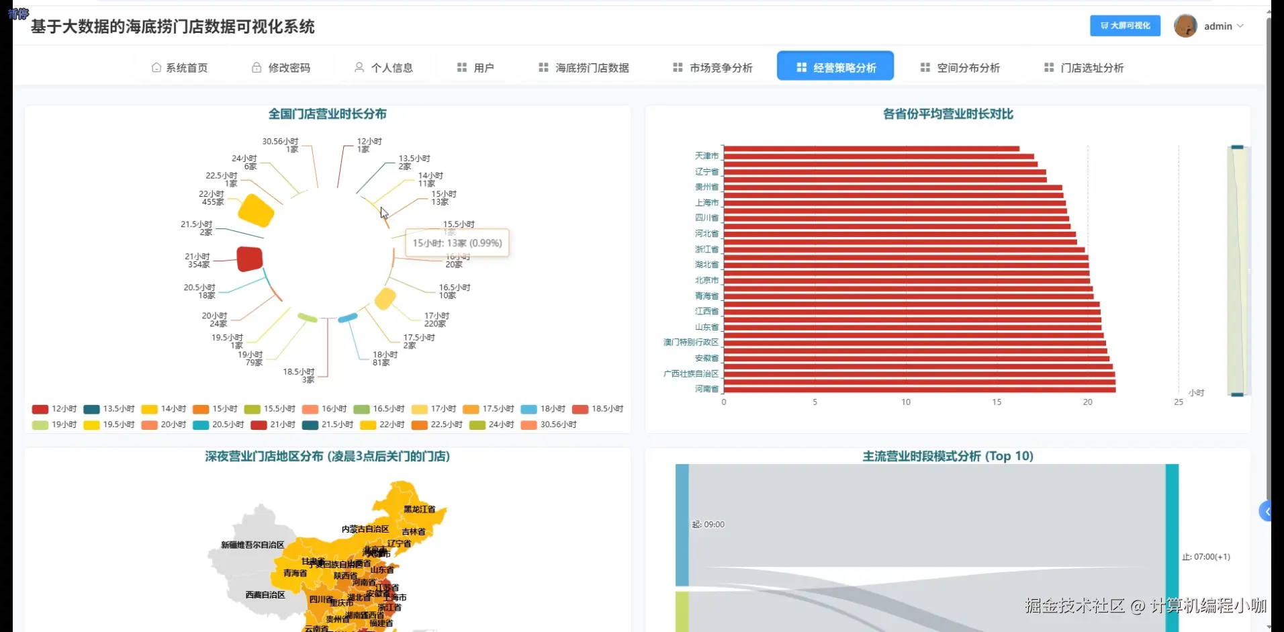Switch to the 市场竞争分析 tab

[711, 67]
